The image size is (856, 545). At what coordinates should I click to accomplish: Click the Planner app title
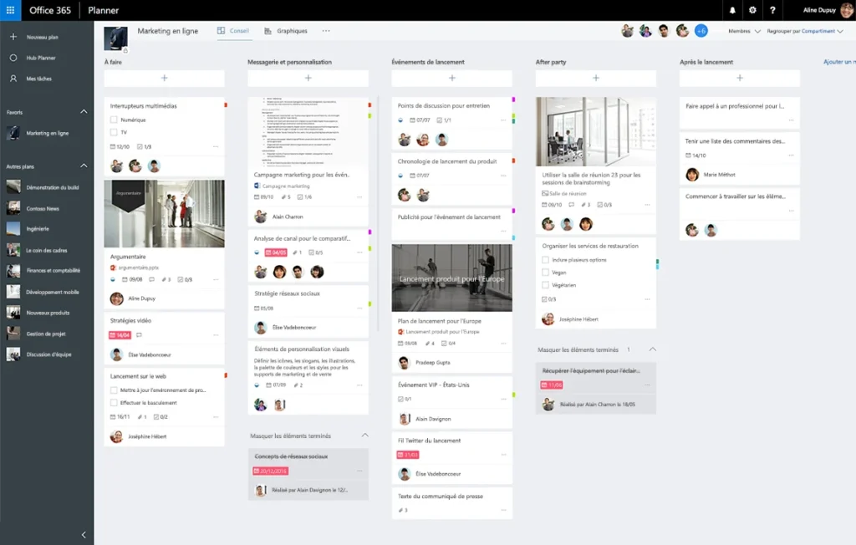[x=103, y=10]
